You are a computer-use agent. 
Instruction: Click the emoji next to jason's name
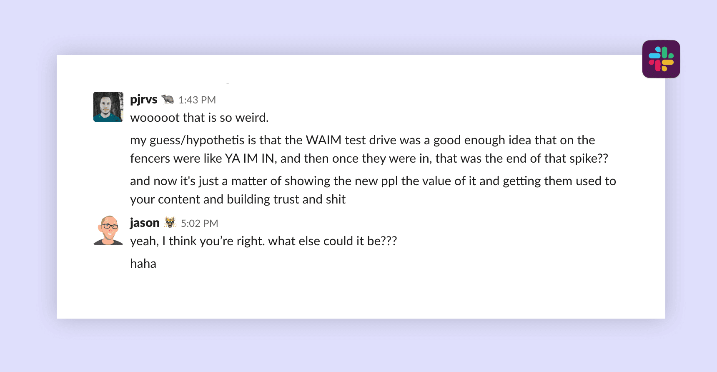(x=170, y=223)
